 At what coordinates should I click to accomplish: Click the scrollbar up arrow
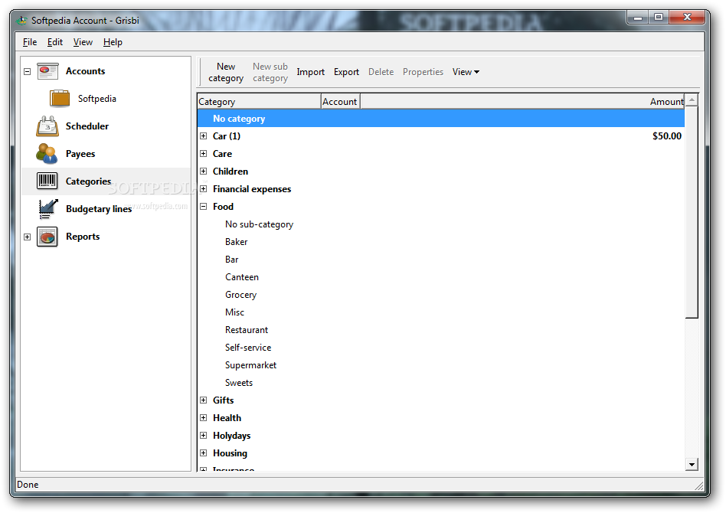(x=692, y=100)
